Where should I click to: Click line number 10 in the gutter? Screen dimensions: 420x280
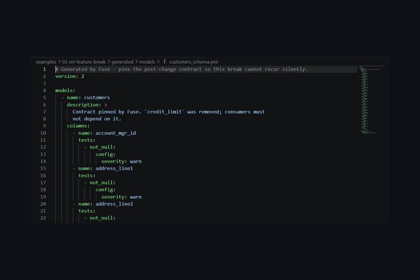click(x=43, y=133)
